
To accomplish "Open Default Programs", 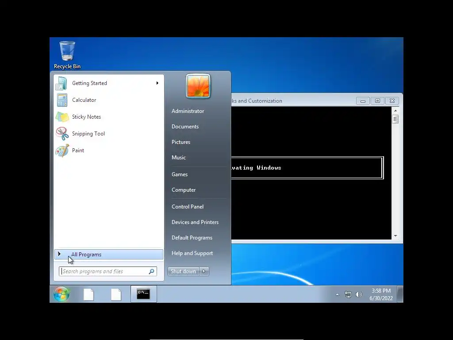I will pyautogui.click(x=192, y=238).
